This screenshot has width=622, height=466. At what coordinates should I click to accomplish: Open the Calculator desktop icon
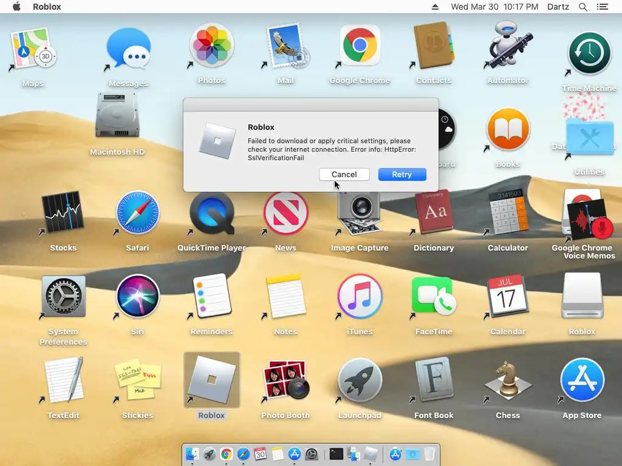(508, 213)
